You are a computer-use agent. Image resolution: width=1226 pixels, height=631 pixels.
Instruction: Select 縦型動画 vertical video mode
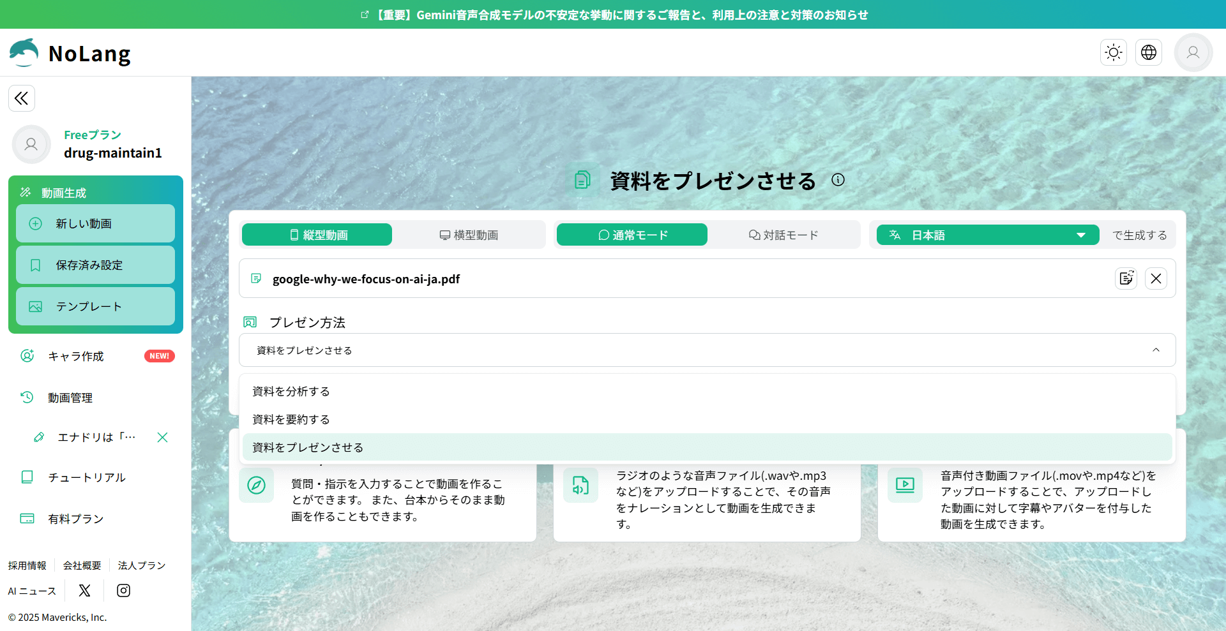point(317,235)
